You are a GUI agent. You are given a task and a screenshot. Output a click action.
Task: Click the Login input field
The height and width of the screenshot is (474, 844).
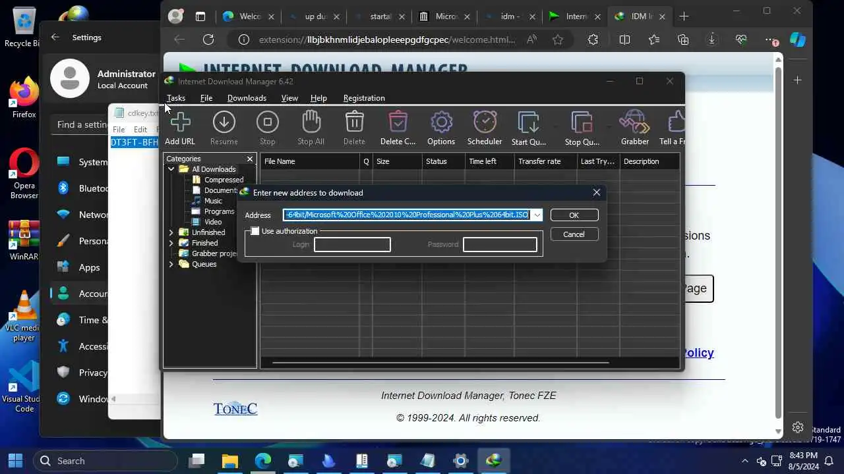(x=352, y=245)
